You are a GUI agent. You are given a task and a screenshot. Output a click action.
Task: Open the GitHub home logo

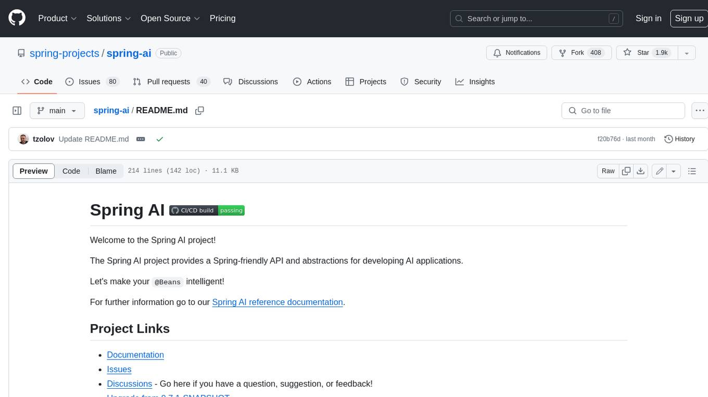click(x=17, y=18)
